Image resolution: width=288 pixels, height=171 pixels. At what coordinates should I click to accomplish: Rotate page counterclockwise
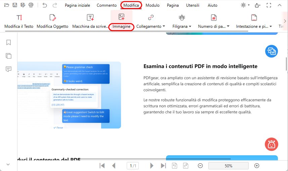[x=174, y=166]
